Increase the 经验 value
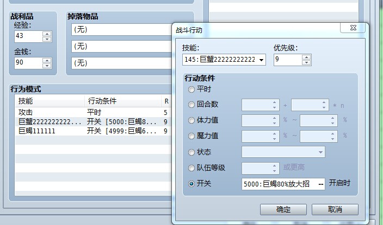This screenshot has height=225, width=383. tap(47, 34)
